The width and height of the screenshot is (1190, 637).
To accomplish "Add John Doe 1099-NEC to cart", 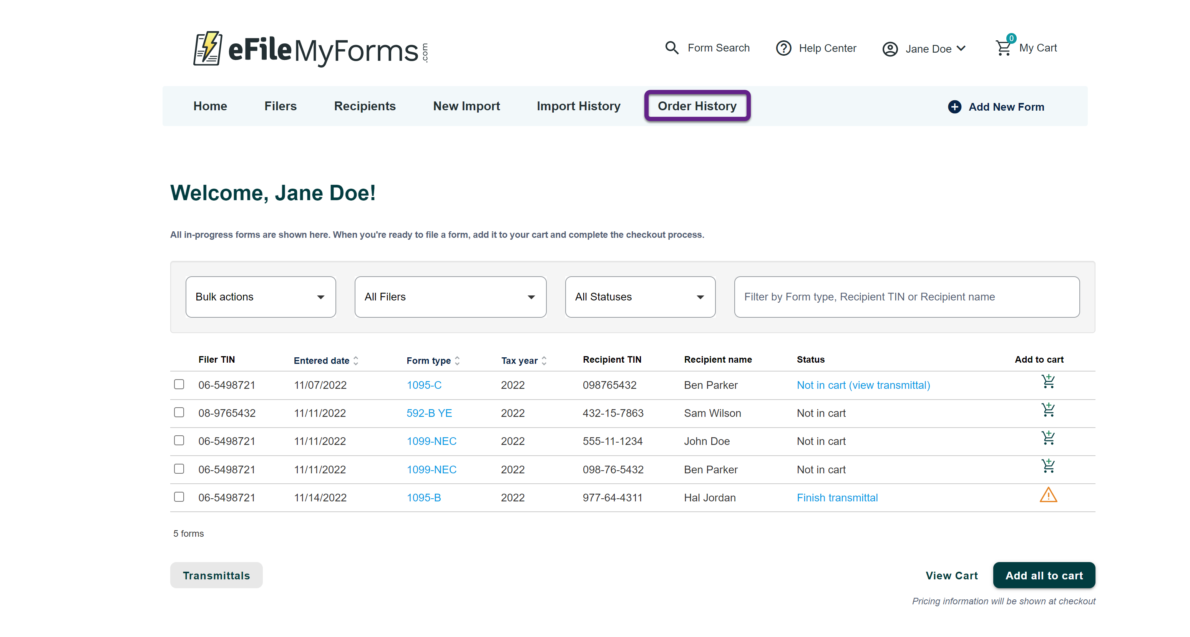I will [x=1048, y=438].
